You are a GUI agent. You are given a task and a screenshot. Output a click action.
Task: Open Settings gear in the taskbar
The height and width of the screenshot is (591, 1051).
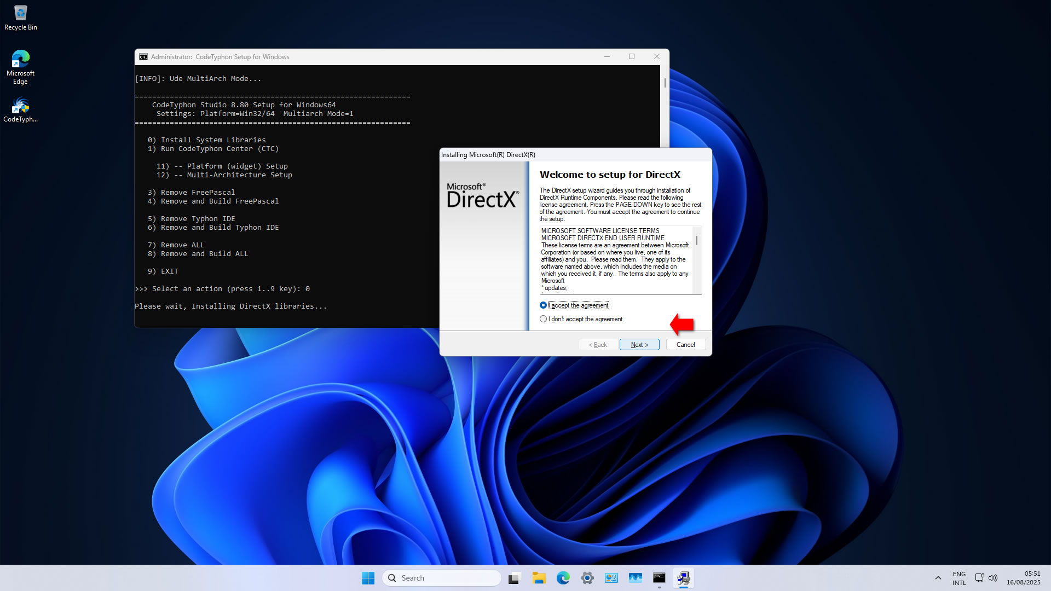tap(587, 578)
